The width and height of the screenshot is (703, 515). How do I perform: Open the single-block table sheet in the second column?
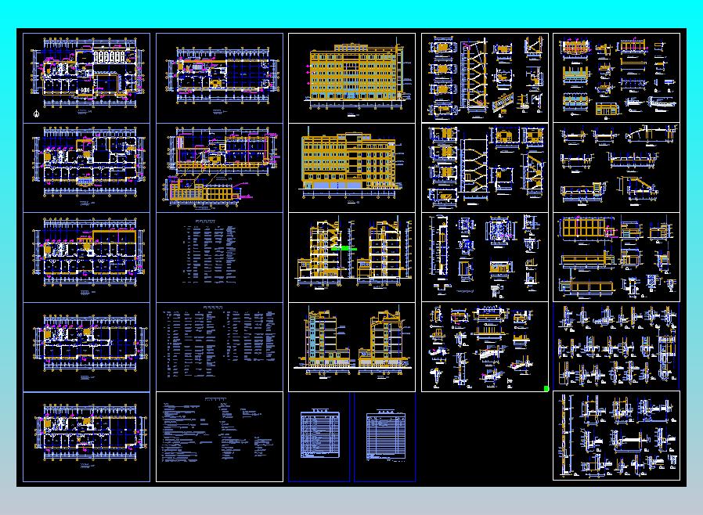(x=220, y=257)
